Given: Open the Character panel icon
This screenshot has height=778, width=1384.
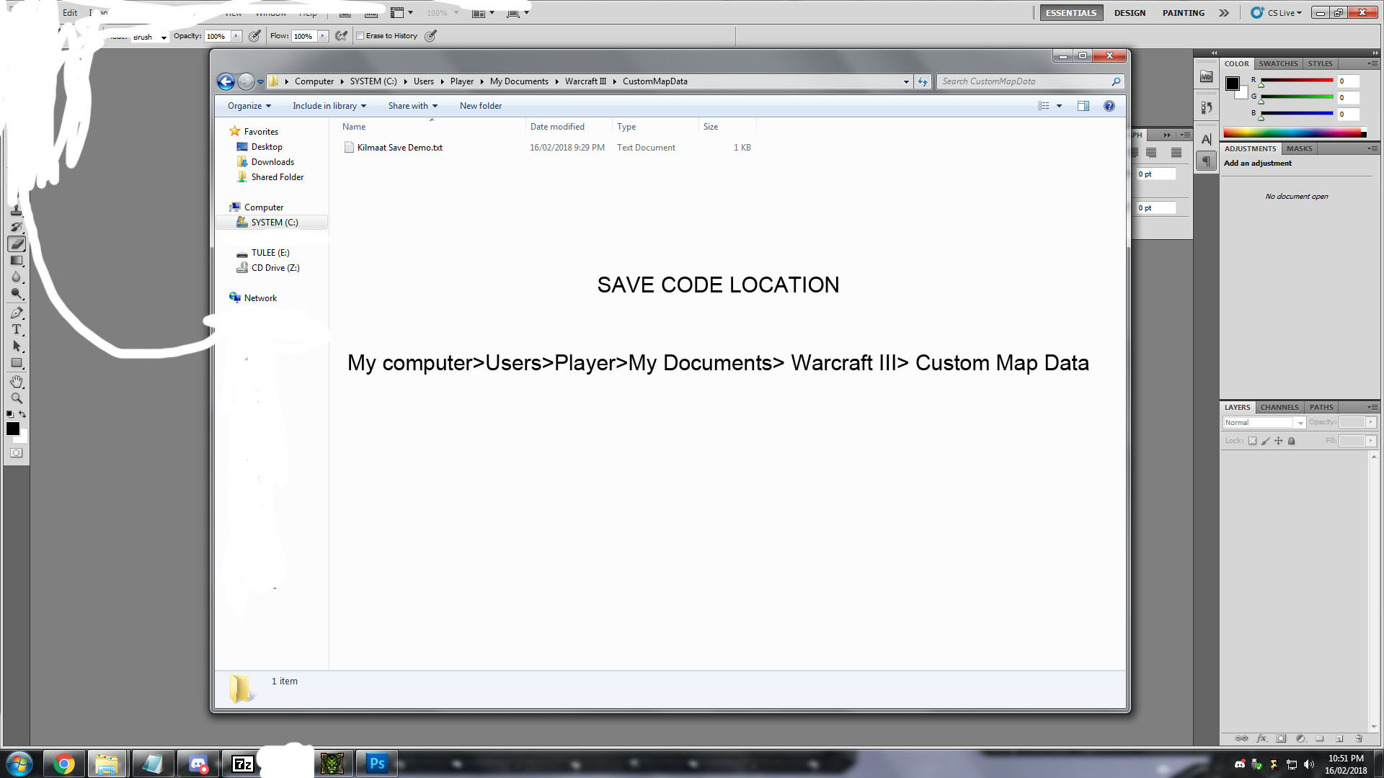Looking at the screenshot, I should [x=1206, y=139].
